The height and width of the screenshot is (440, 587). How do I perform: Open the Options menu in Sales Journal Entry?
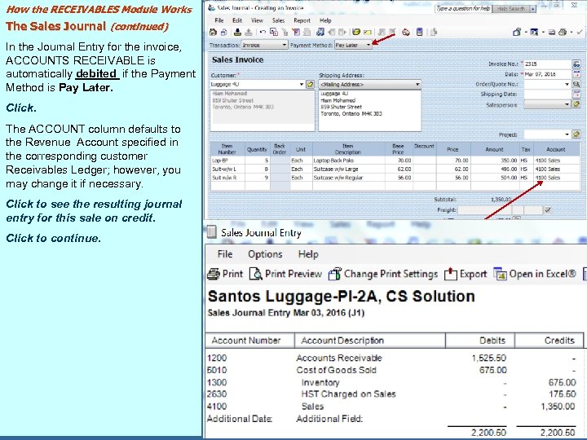pyautogui.click(x=265, y=254)
